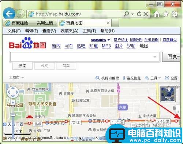Select the 公交 transit mode tab
This screenshot has height=144, width=183.
tap(44, 66)
